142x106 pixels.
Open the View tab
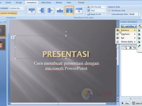[69, 3]
